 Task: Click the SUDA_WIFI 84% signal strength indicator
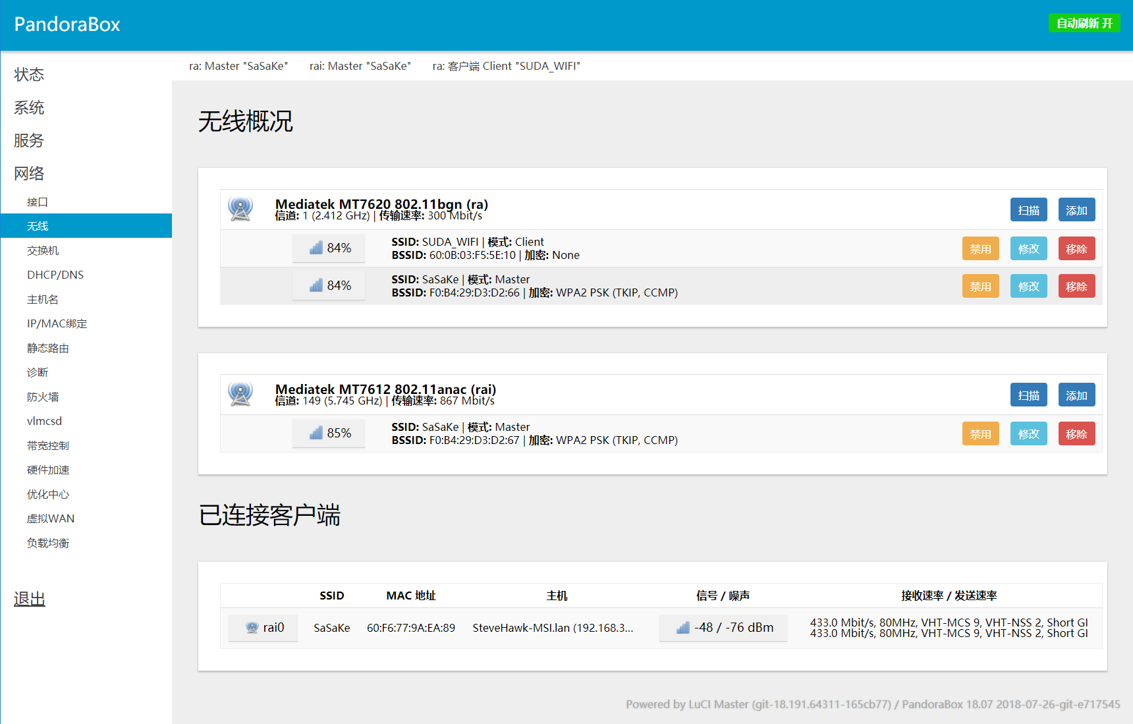[329, 248]
